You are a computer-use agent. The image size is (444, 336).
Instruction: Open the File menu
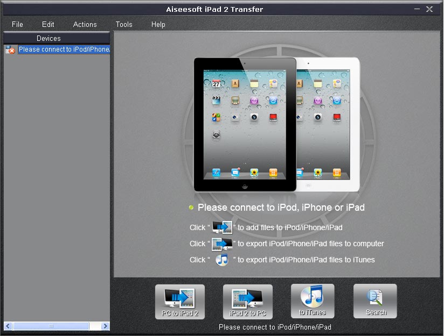tap(17, 24)
